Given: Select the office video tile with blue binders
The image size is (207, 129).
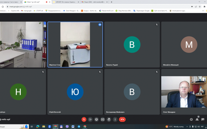Looking at the screenshot, I should pyautogui.click(x=23, y=44).
